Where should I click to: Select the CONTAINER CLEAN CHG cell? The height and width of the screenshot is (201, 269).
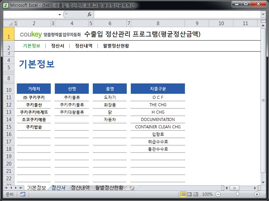pos(158,127)
